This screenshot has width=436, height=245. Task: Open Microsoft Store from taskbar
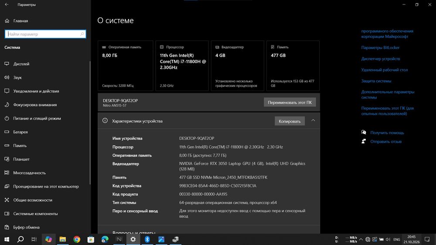click(91, 239)
